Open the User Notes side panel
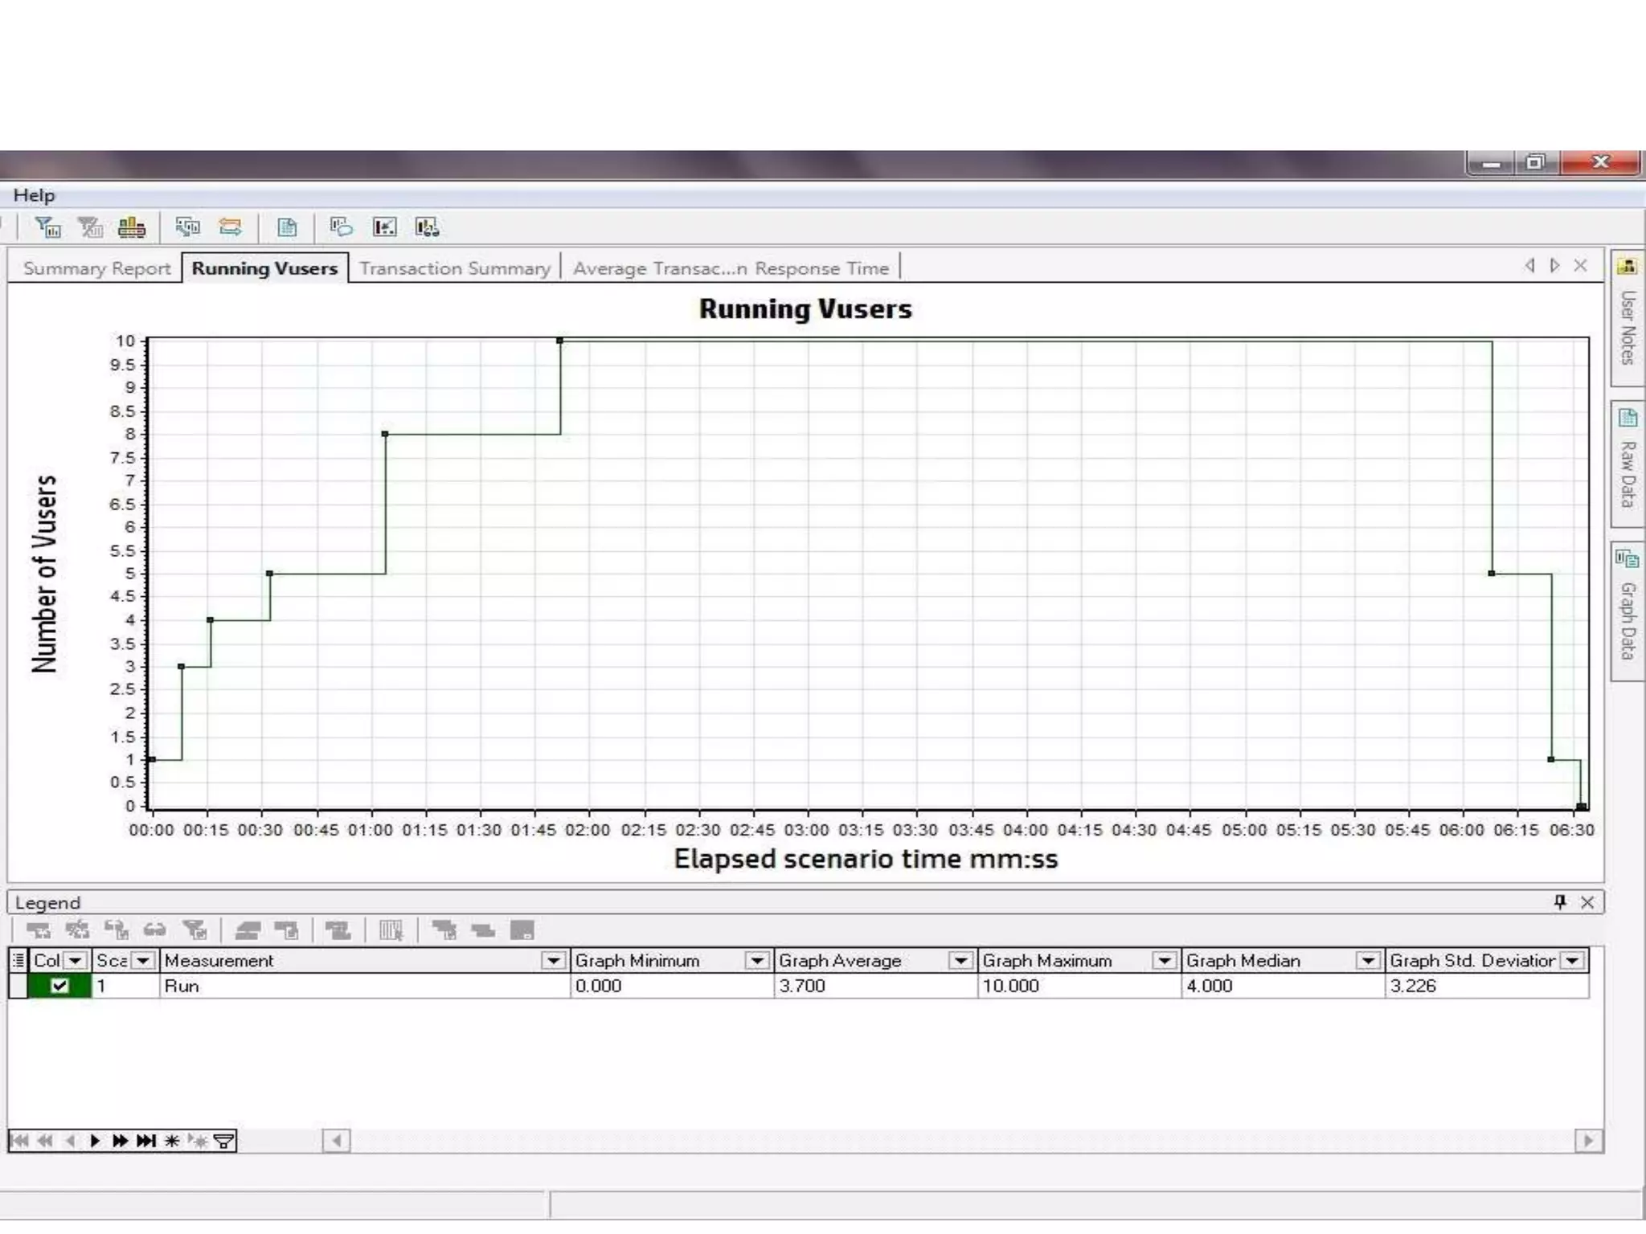The width and height of the screenshot is (1646, 1234). (x=1628, y=318)
